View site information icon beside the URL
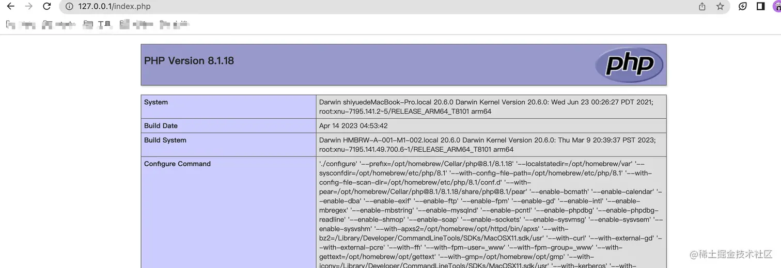This screenshot has width=781, height=268. click(69, 6)
